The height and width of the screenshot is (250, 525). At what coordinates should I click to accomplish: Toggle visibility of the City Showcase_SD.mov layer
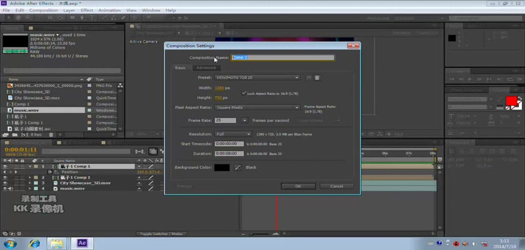tap(5, 183)
